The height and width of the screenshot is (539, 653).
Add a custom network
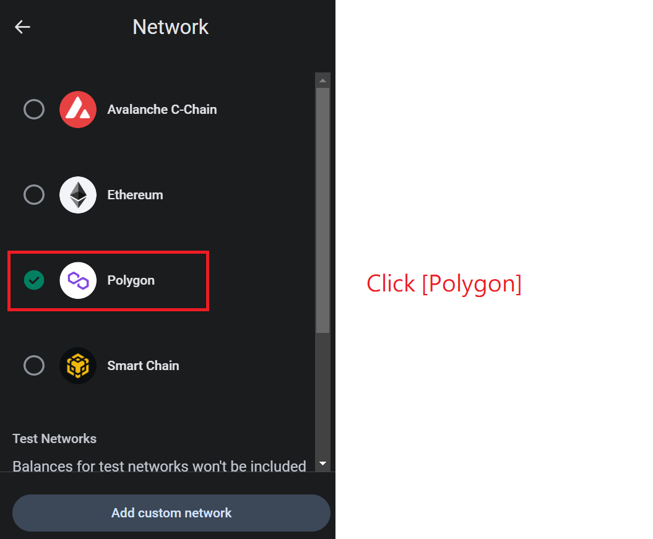(x=171, y=513)
